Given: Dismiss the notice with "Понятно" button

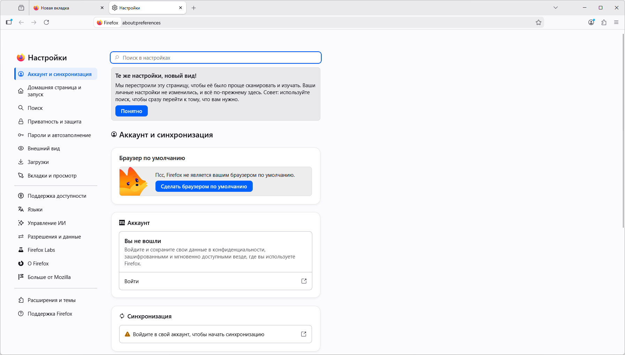Looking at the screenshot, I should click(131, 111).
